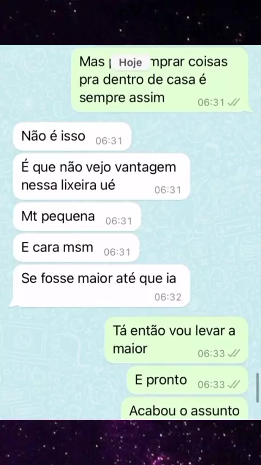
Task: Select the 'É que não vejo vantagem nessa lixeira ué' message
Action: (x=101, y=176)
